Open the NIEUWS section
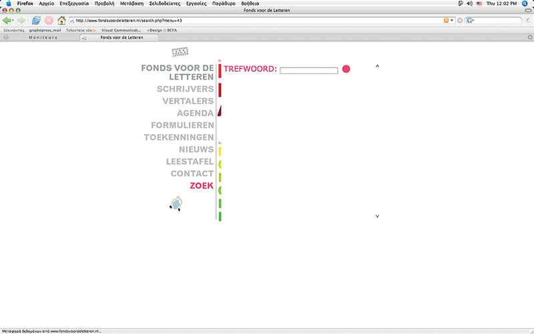Viewport: 534px width, 334px height. pyautogui.click(x=196, y=149)
